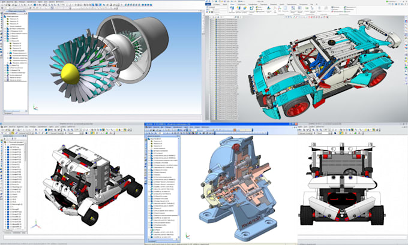Image resolution: width=408 pixels, height=245 pixels.
Task: Click the vertical scrollbar of the gearbox window tree
Action: pos(179,188)
